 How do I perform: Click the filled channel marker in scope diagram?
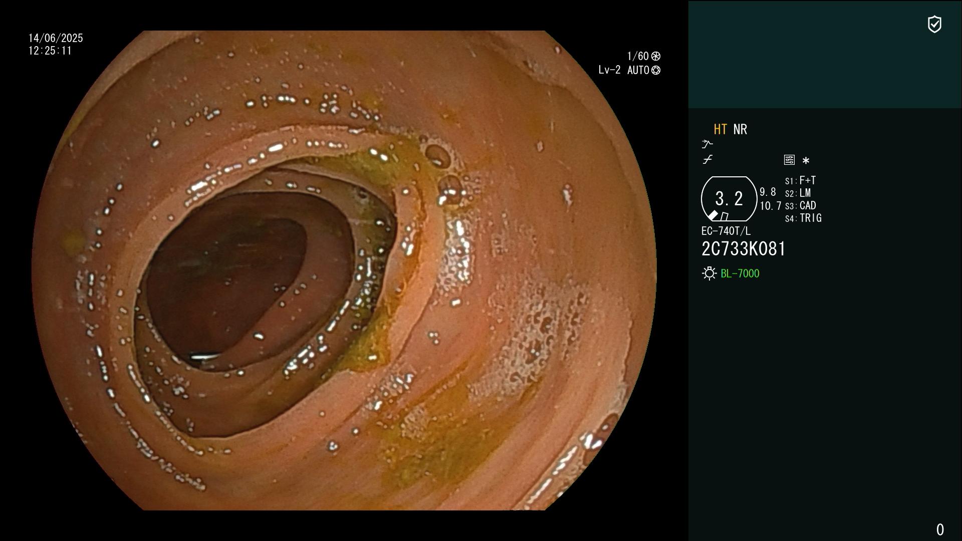713,215
